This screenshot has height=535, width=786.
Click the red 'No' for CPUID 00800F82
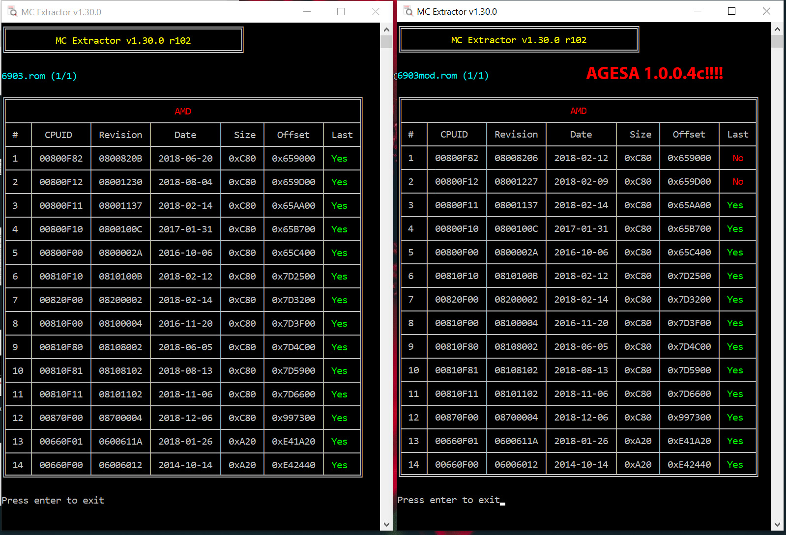pos(738,158)
